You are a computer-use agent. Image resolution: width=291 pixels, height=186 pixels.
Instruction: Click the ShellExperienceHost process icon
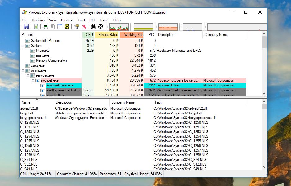coord(43,91)
